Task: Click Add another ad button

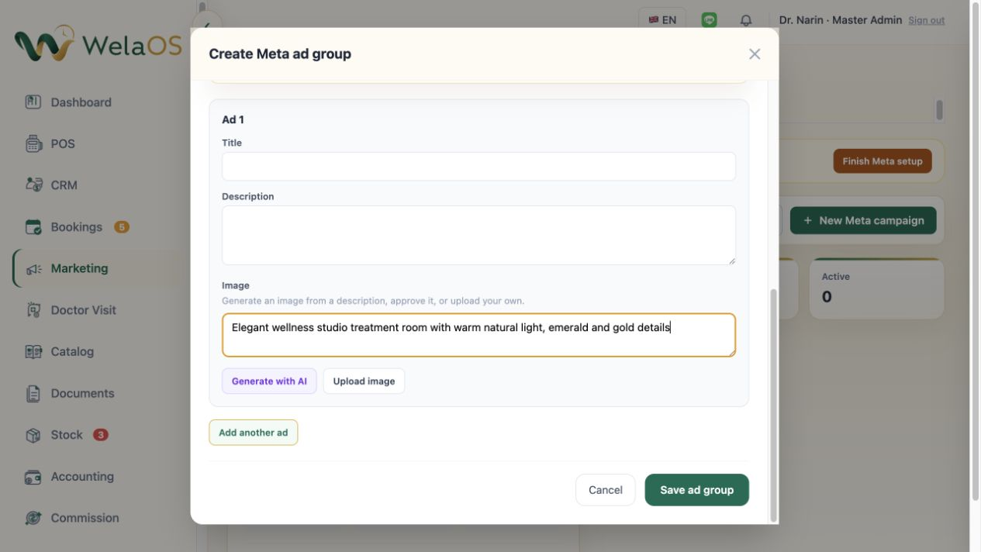Action: (x=253, y=433)
